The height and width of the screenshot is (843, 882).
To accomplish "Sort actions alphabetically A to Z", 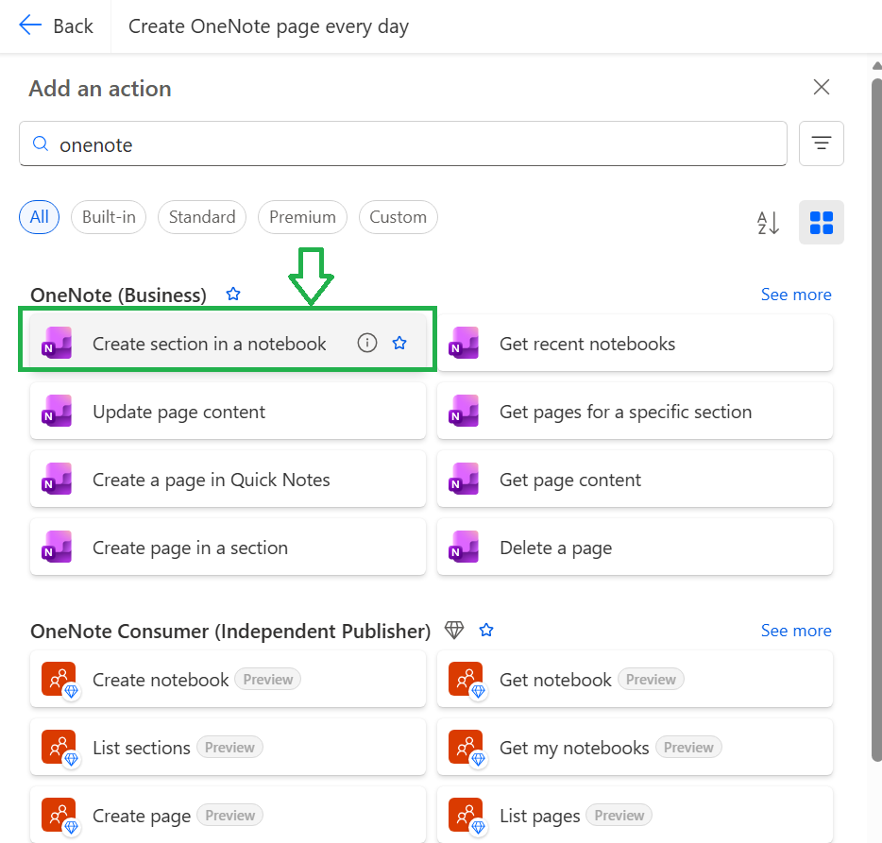I will pyautogui.click(x=768, y=222).
